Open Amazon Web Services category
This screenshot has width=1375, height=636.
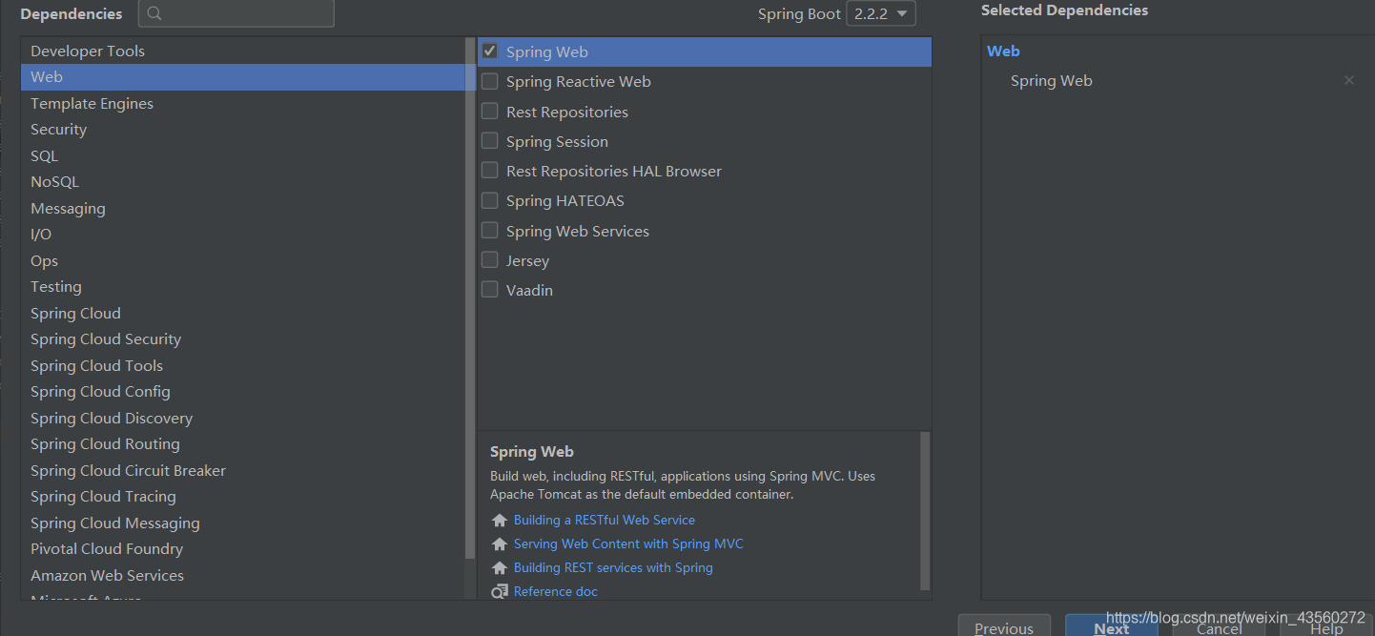242,576
